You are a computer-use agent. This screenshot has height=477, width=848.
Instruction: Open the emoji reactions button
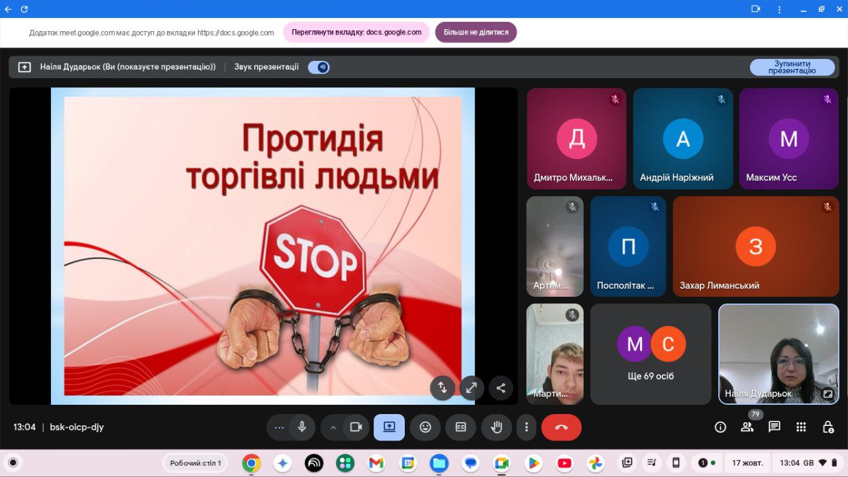tap(425, 427)
